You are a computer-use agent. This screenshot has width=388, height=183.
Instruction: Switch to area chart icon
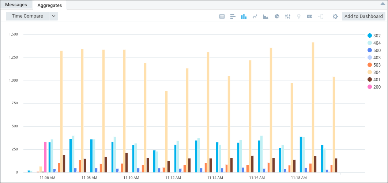(x=266, y=16)
